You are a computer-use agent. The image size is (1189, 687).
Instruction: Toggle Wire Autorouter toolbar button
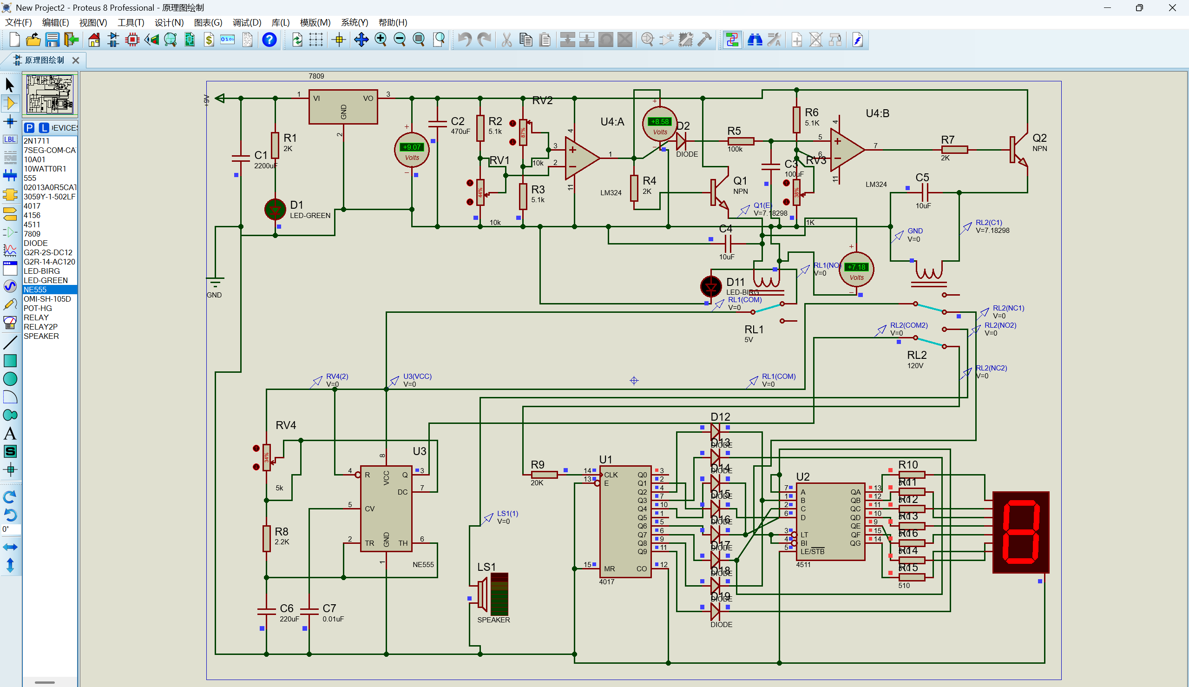(x=732, y=40)
